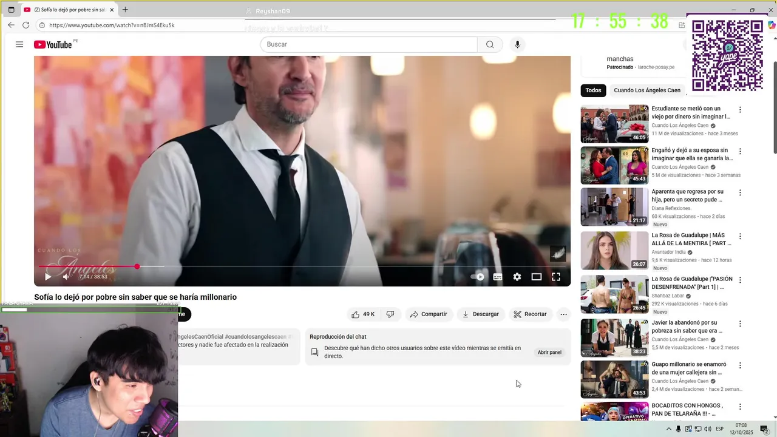Click the miniplayer icon over the video corner

pos(558,253)
